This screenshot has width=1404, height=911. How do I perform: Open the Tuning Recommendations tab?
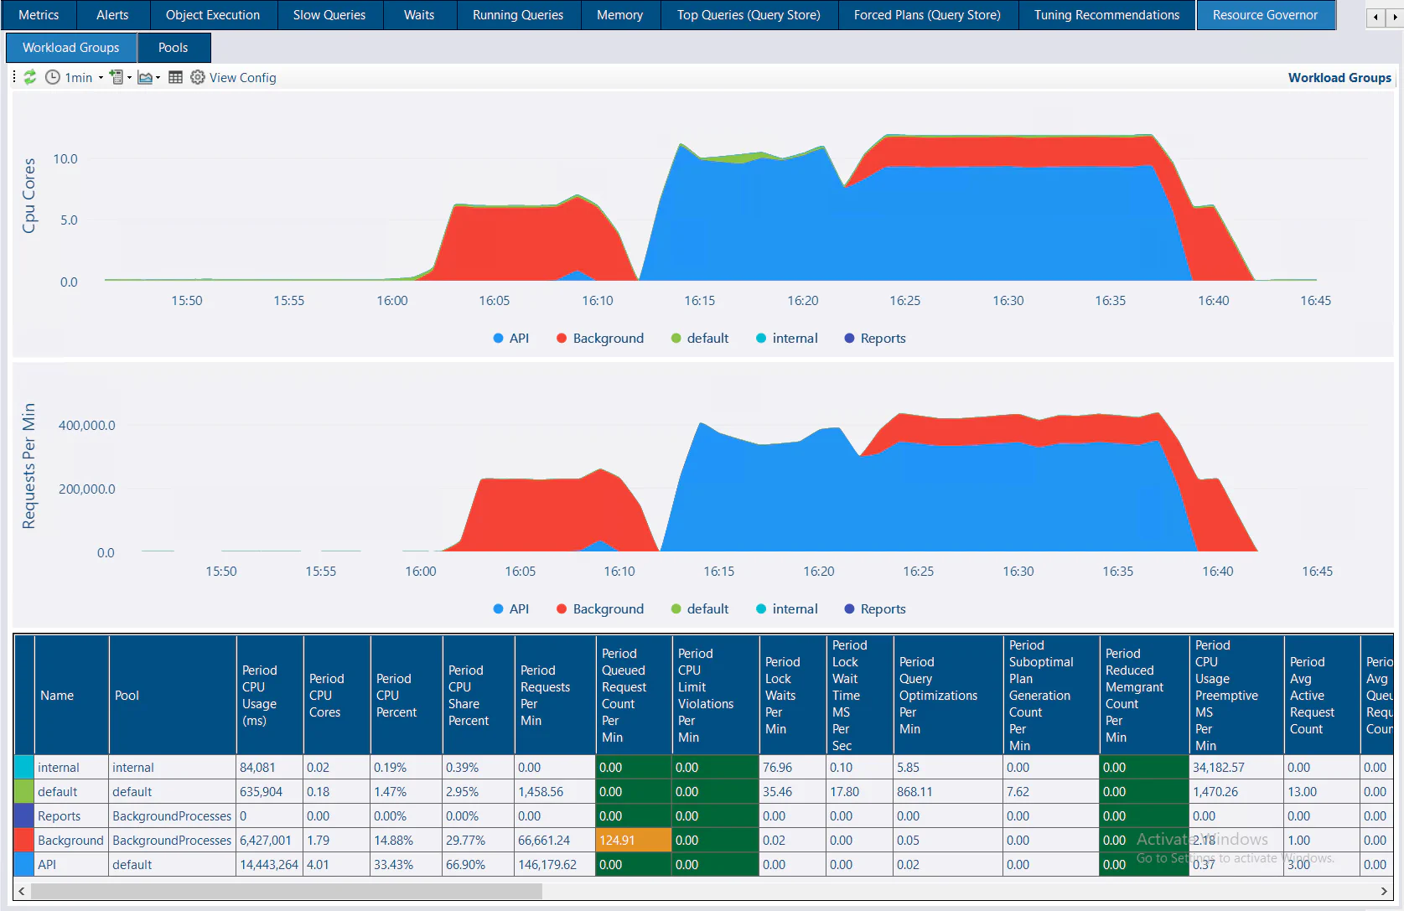coord(1106,15)
